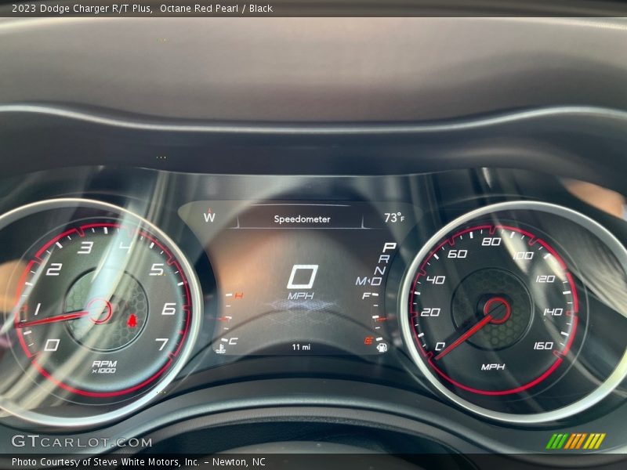Screen dimensions: 627x470
Task: Click the red seatbelt warning icon
Action: click(132, 320)
